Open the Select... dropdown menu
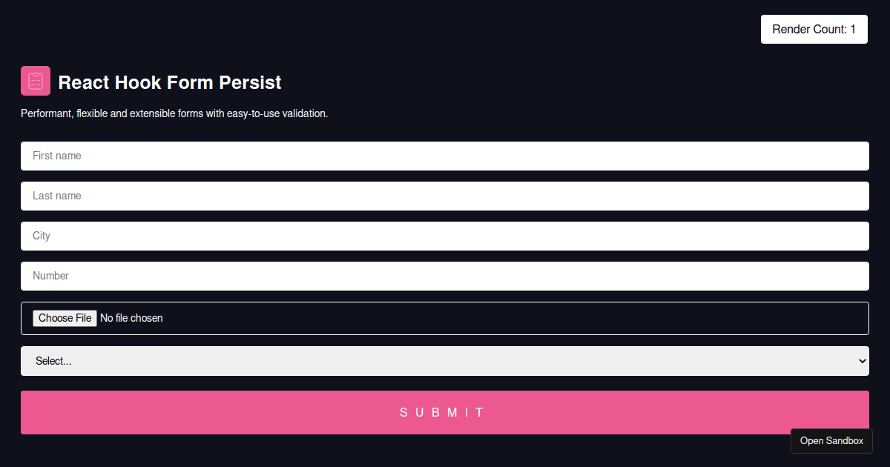The height and width of the screenshot is (467, 890). 445,361
